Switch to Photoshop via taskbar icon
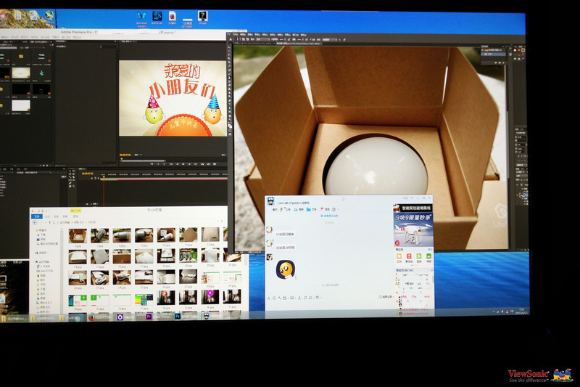580x387 pixels. coord(177,317)
